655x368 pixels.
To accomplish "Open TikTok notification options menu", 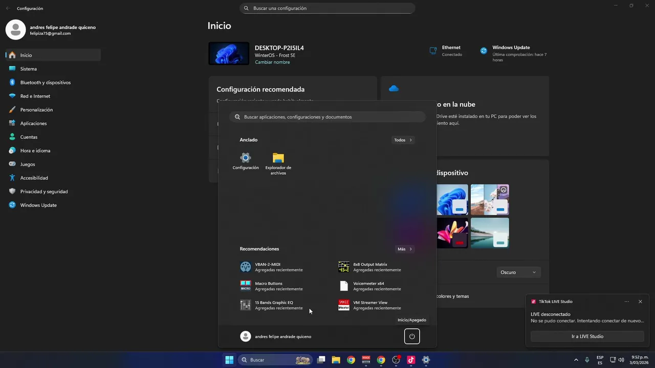I will click(x=626, y=302).
